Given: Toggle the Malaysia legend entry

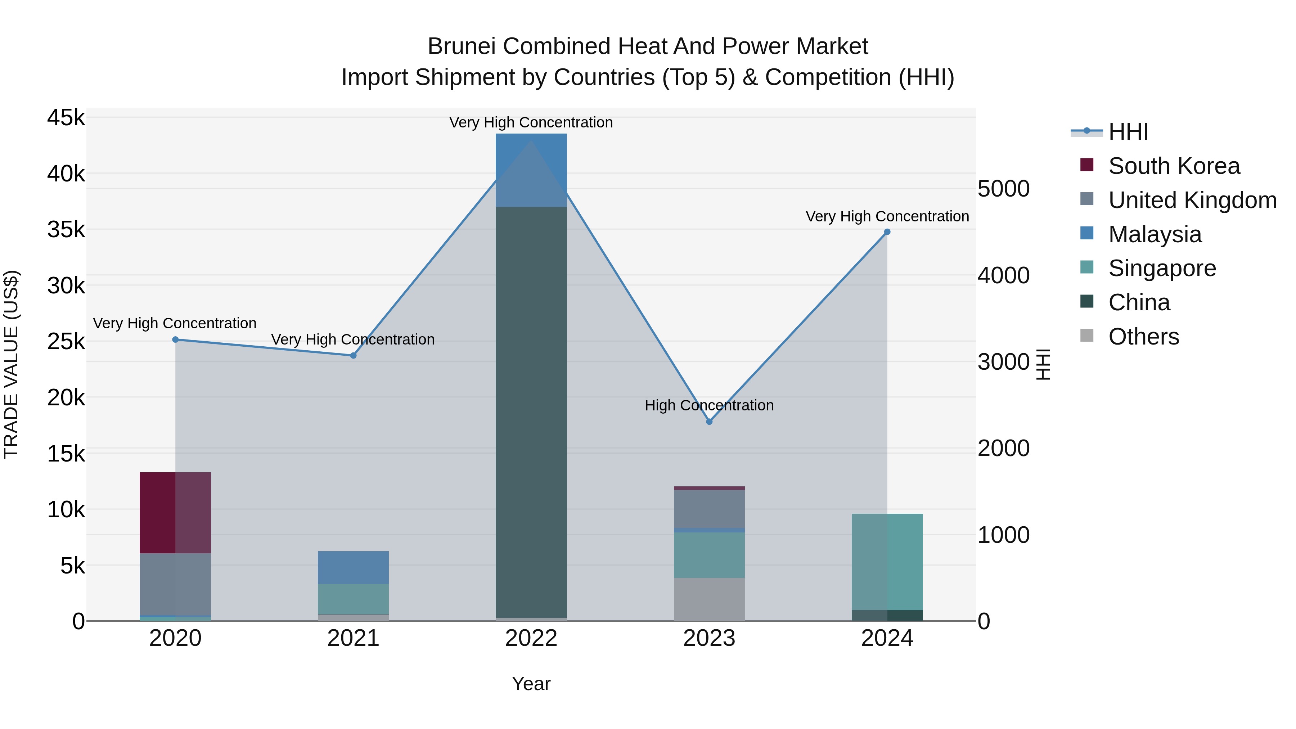Looking at the screenshot, I should [1141, 234].
